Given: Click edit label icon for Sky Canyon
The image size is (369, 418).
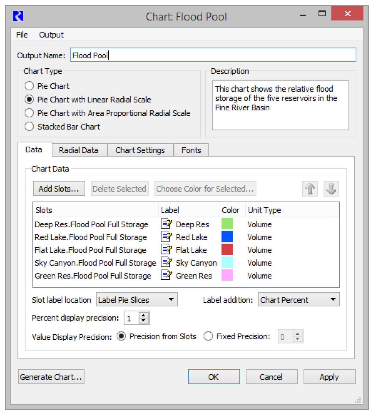Looking at the screenshot, I should (166, 263).
